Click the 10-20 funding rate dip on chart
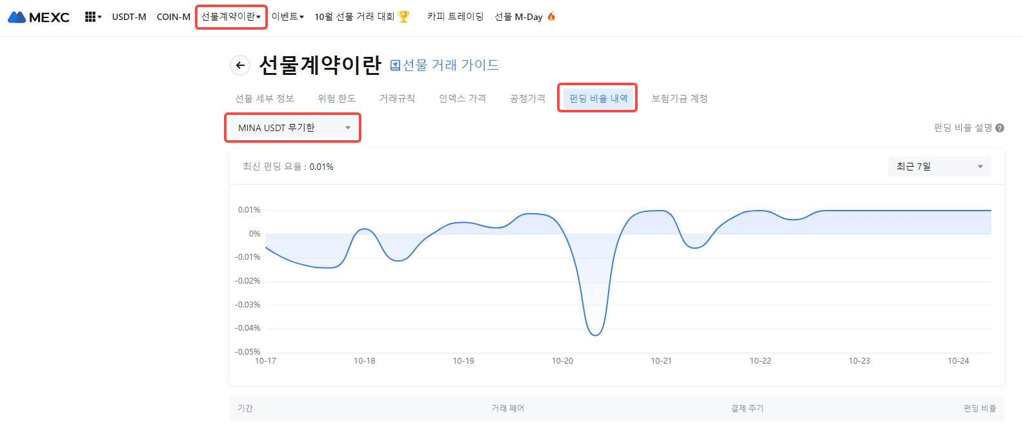1023x425 pixels. click(x=595, y=334)
